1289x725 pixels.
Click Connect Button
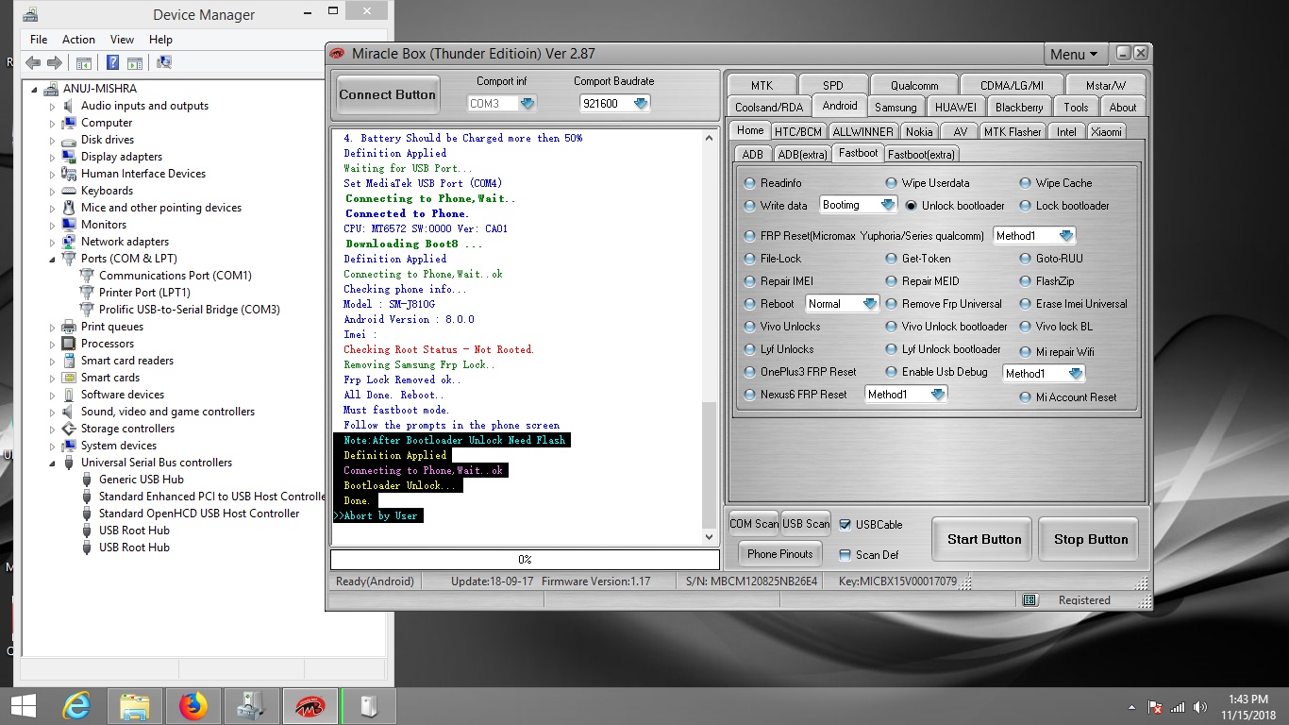pyautogui.click(x=388, y=94)
